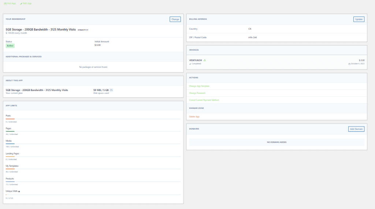Click the Add Domain button
The image size is (375, 209).
pos(356,129)
